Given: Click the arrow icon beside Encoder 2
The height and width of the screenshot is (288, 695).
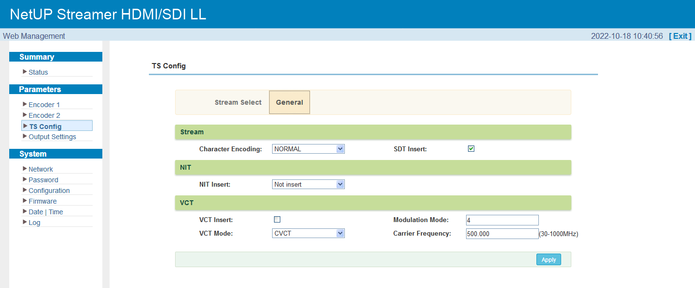Looking at the screenshot, I should pyautogui.click(x=25, y=115).
